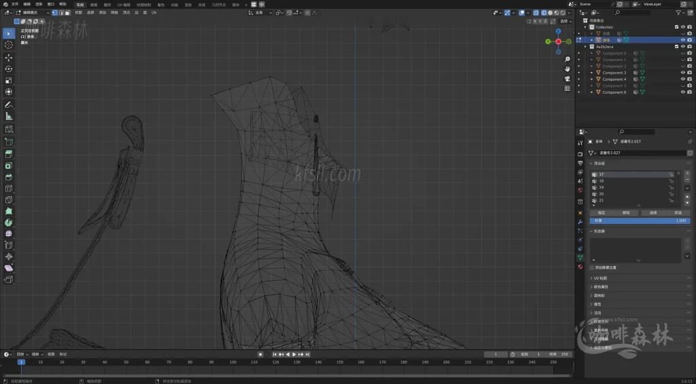Image resolution: width=696 pixels, height=384 pixels.
Task: Click the vertex group Remove button
Action: coord(626,213)
